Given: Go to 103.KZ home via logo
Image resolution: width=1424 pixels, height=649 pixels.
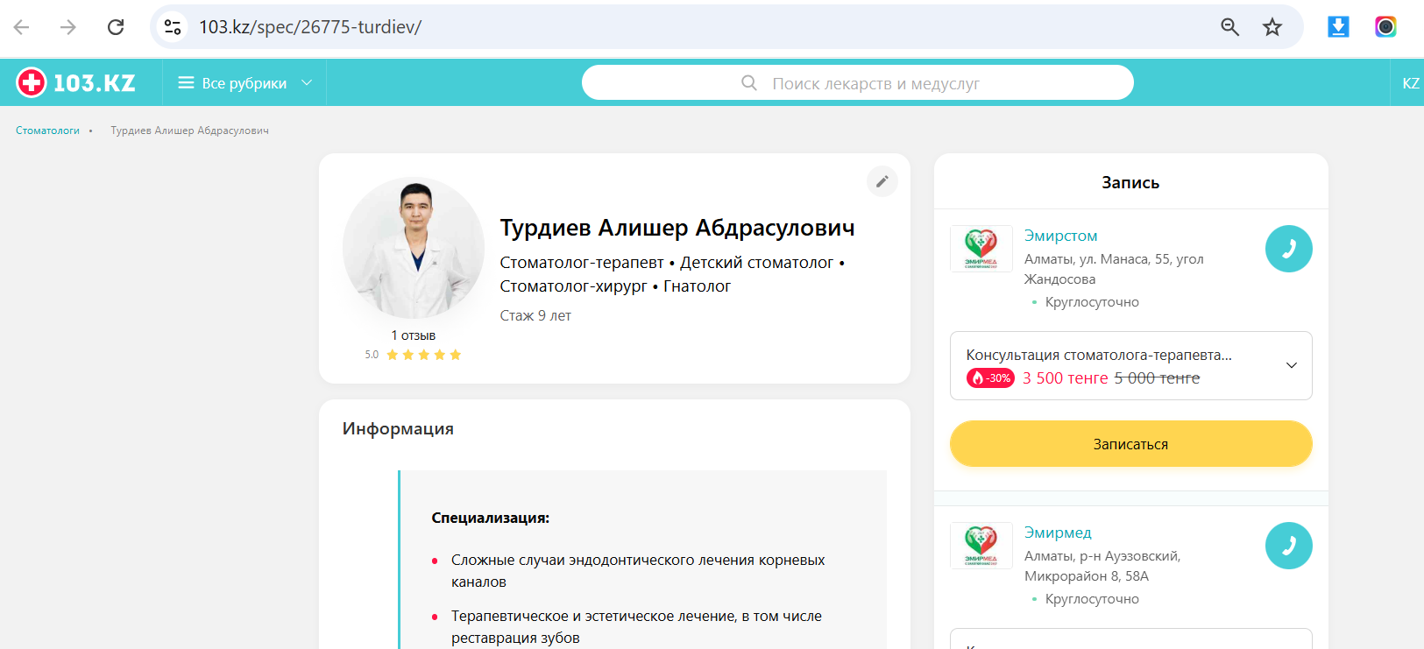Looking at the screenshot, I should tap(76, 83).
